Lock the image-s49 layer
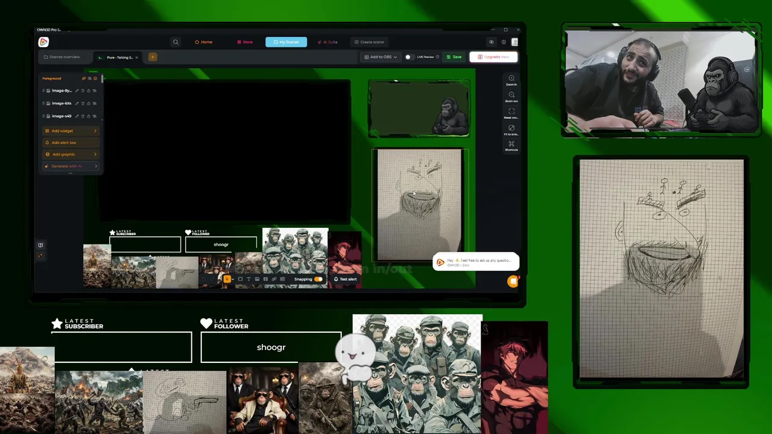 click(x=89, y=116)
